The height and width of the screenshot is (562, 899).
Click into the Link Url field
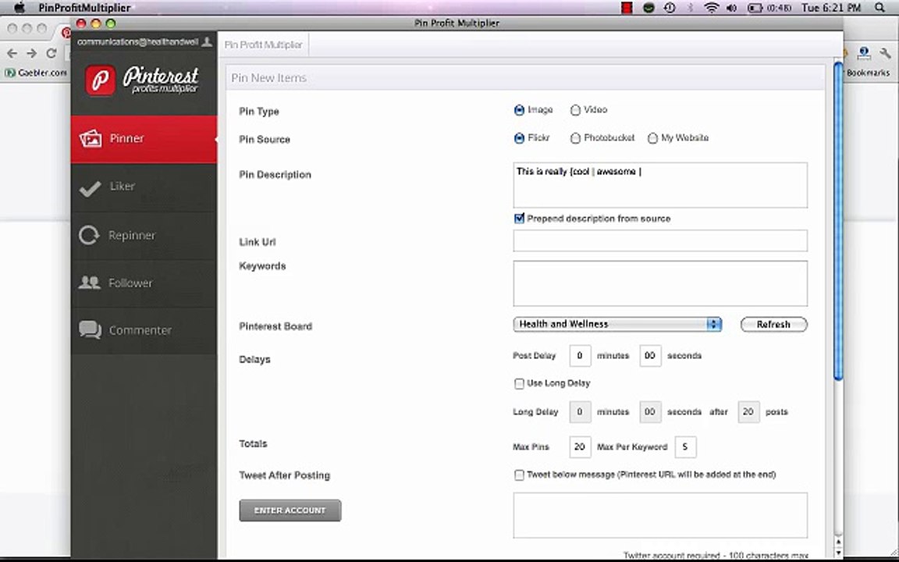pyautogui.click(x=660, y=241)
